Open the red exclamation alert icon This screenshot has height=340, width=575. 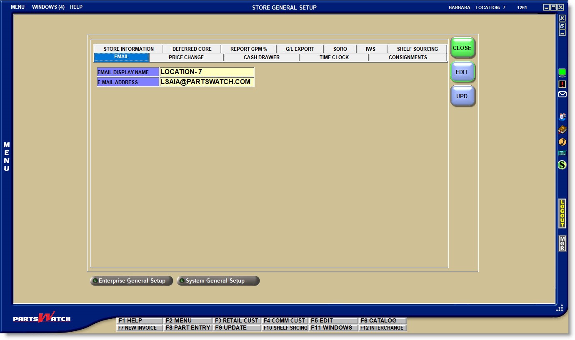point(562,84)
